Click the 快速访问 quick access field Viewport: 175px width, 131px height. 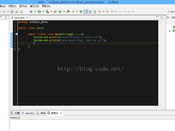(172, 12)
